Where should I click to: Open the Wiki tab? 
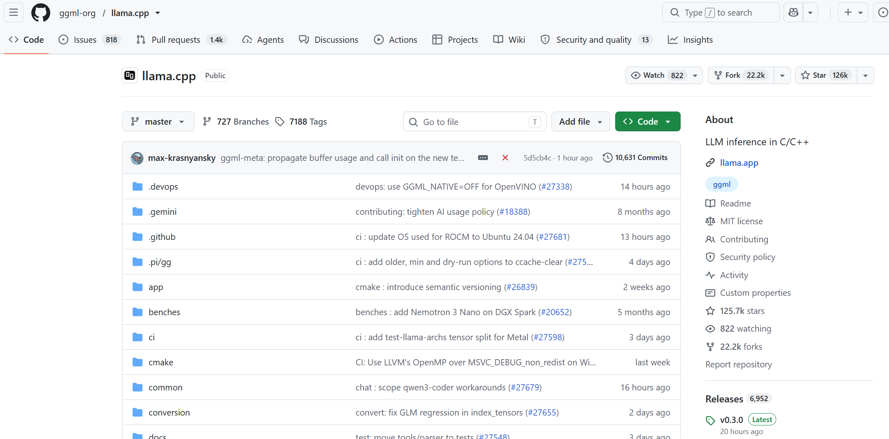[509, 40]
